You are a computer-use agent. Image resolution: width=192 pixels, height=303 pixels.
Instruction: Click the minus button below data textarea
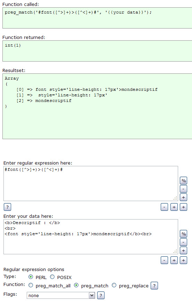(x=164, y=261)
